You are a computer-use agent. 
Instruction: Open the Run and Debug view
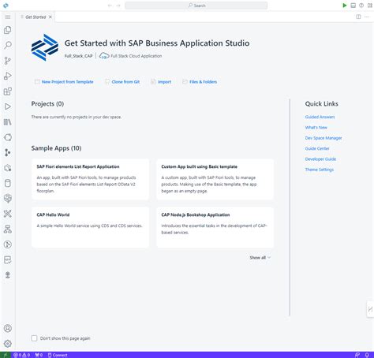tap(8, 76)
